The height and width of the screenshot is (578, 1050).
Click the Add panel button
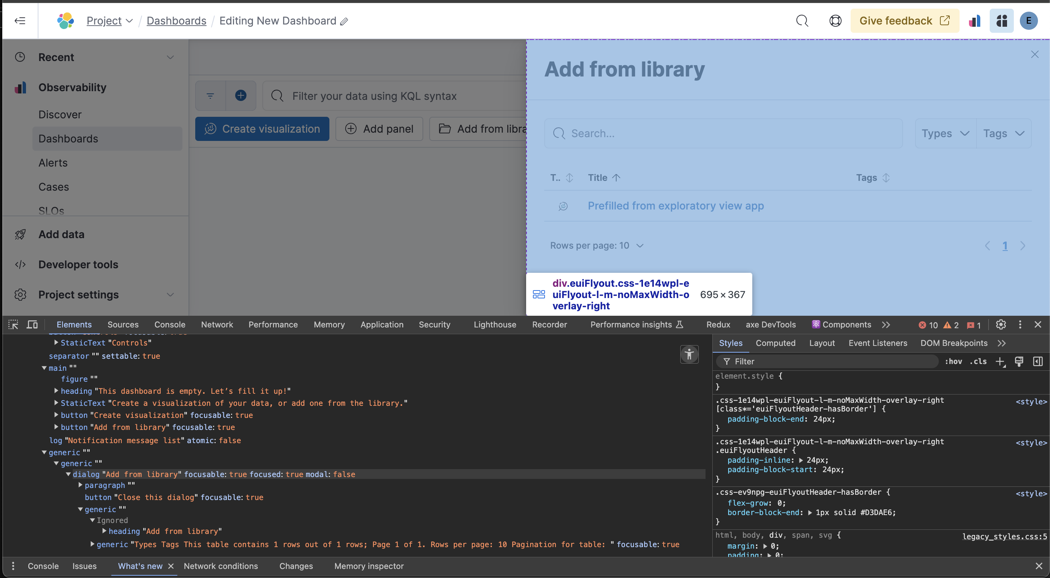coord(379,129)
